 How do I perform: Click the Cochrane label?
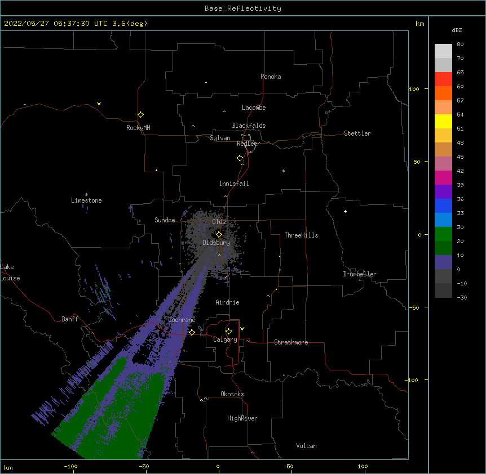182,320
